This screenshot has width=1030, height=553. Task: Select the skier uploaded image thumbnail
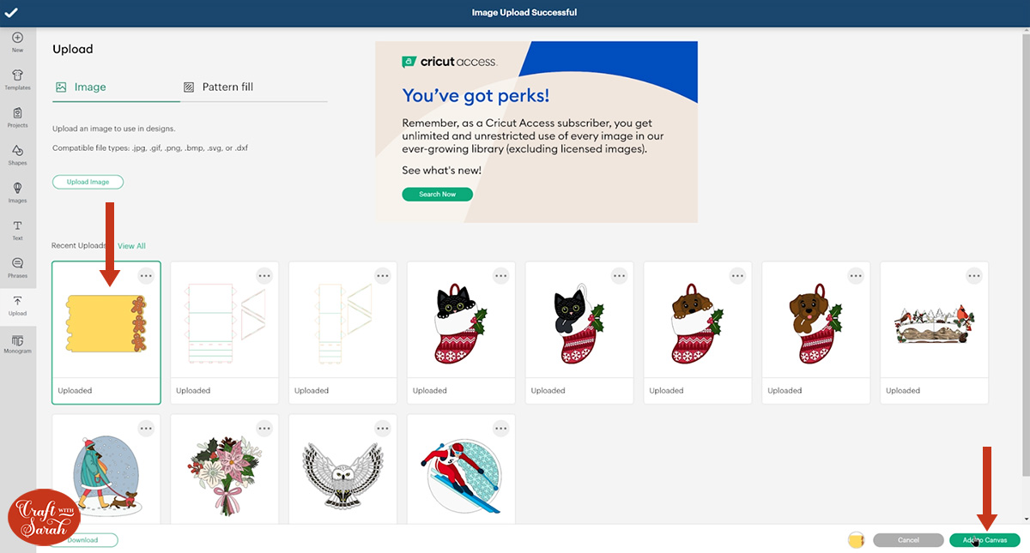click(x=461, y=470)
